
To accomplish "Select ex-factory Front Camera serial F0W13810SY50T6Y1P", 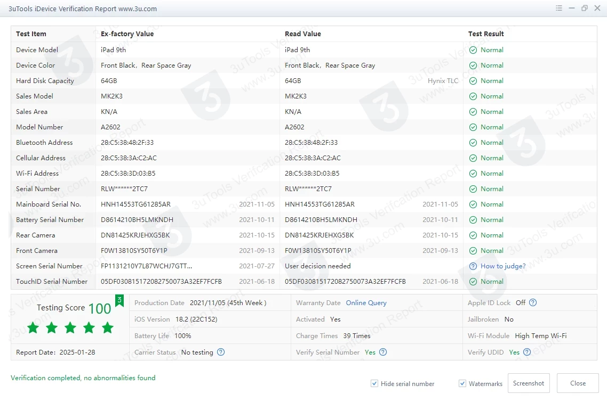I will pyautogui.click(x=134, y=251).
